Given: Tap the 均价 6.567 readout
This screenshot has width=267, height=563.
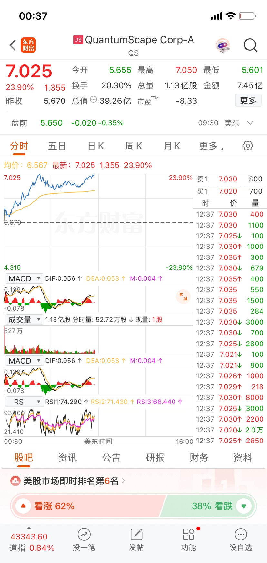Looking at the screenshot, I should coord(26,165).
